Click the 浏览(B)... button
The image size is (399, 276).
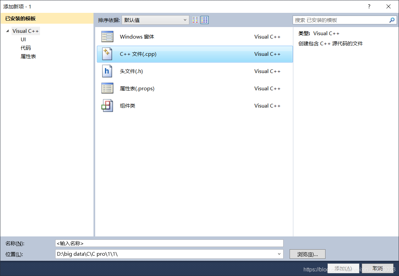(308, 254)
